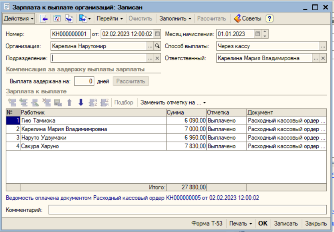Image resolution: width=334 pixels, height=232 pixels.
Task: Click sort ascending A-Z icon
Action: coord(93,103)
